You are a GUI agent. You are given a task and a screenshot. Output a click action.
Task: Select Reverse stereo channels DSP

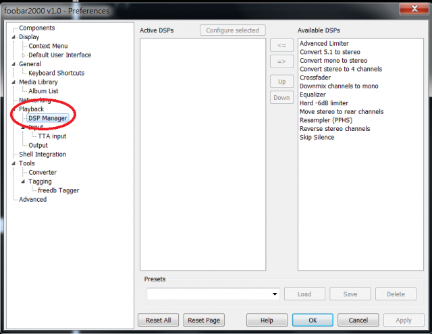pos(335,129)
